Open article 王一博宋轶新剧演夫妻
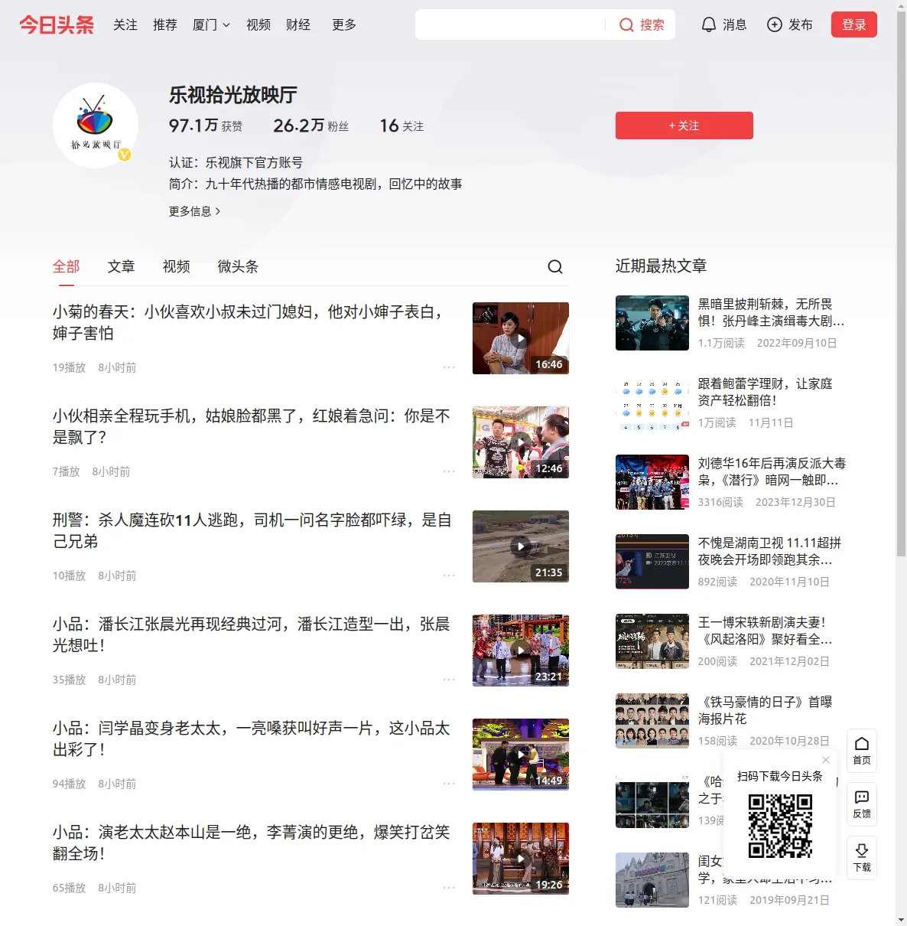This screenshot has width=907, height=926. coord(766,631)
